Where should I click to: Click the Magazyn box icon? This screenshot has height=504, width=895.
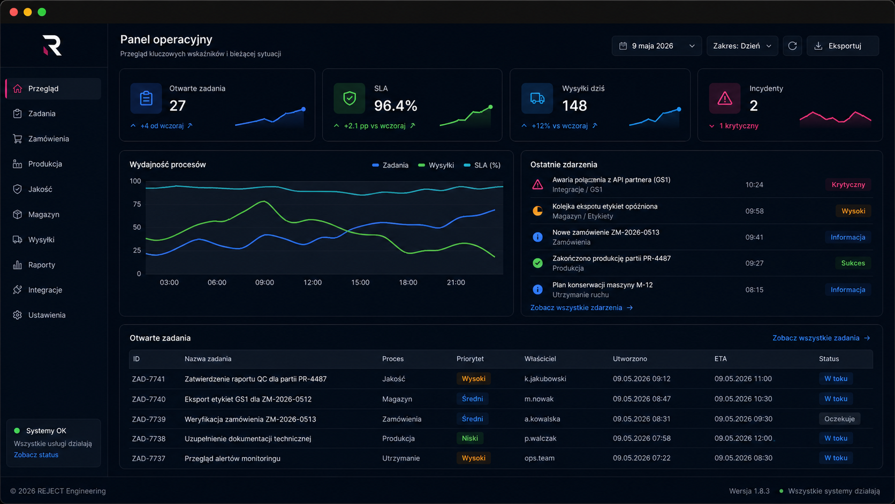click(x=18, y=214)
